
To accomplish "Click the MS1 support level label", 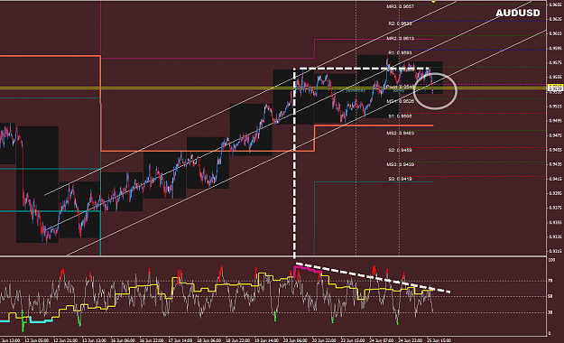I will [x=400, y=101].
